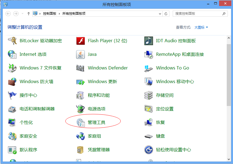Open the Windows Defender wall icon

[x=80, y=68]
